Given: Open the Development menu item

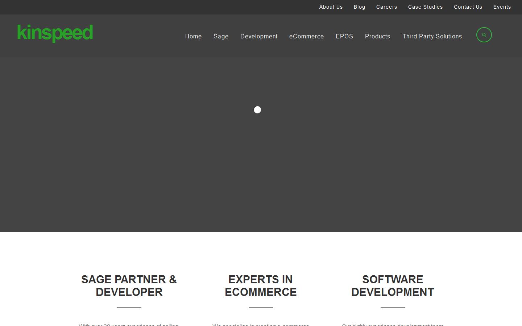Looking at the screenshot, I should point(258,36).
